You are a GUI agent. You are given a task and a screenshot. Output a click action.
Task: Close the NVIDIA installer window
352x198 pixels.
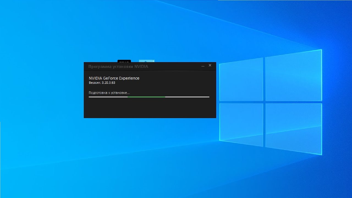click(x=210, y=65)
